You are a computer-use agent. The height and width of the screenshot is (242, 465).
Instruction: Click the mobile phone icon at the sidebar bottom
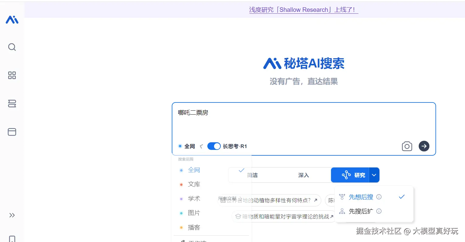point(12,239)
